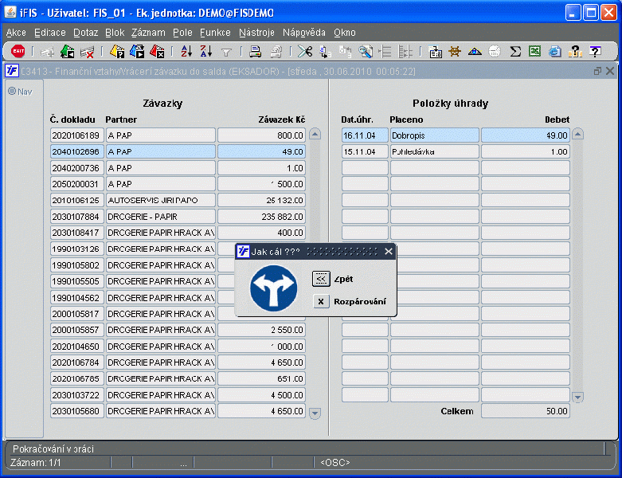Select document number 2030105680 field

point(77,411)
